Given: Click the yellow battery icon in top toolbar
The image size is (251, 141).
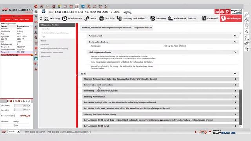Looking at the screenshot, I should click(59, 7).
